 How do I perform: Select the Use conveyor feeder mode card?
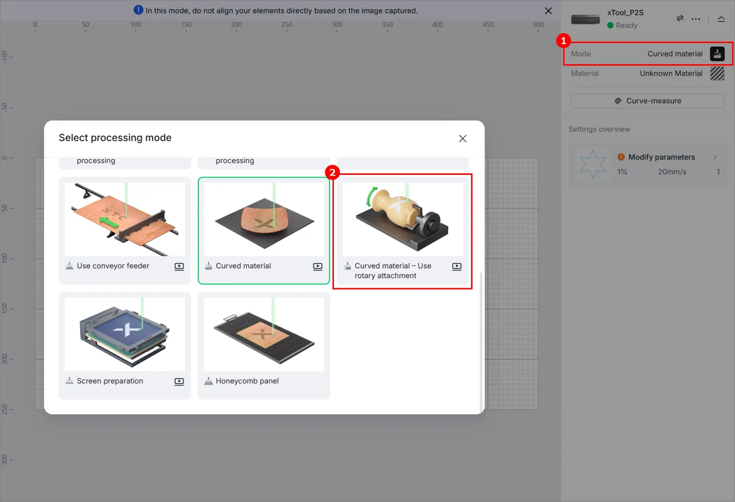[x=125, y=231]
